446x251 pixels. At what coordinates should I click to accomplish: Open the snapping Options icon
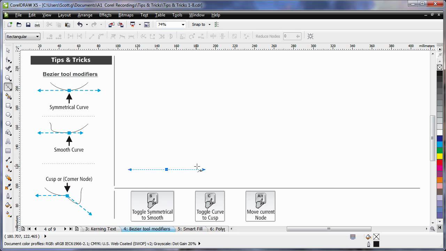217,24
